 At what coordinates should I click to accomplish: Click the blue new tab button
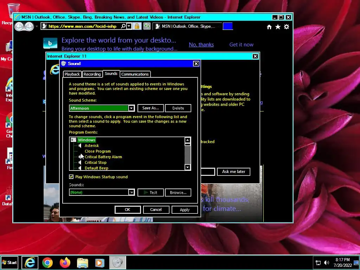(228, 26)
